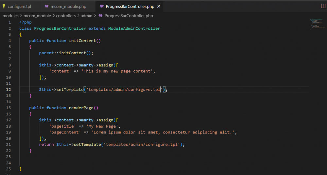This screenshot has width=327, height=175.
Task: Open the ProgressBarController.php breadcrumb
Action: 129,16
